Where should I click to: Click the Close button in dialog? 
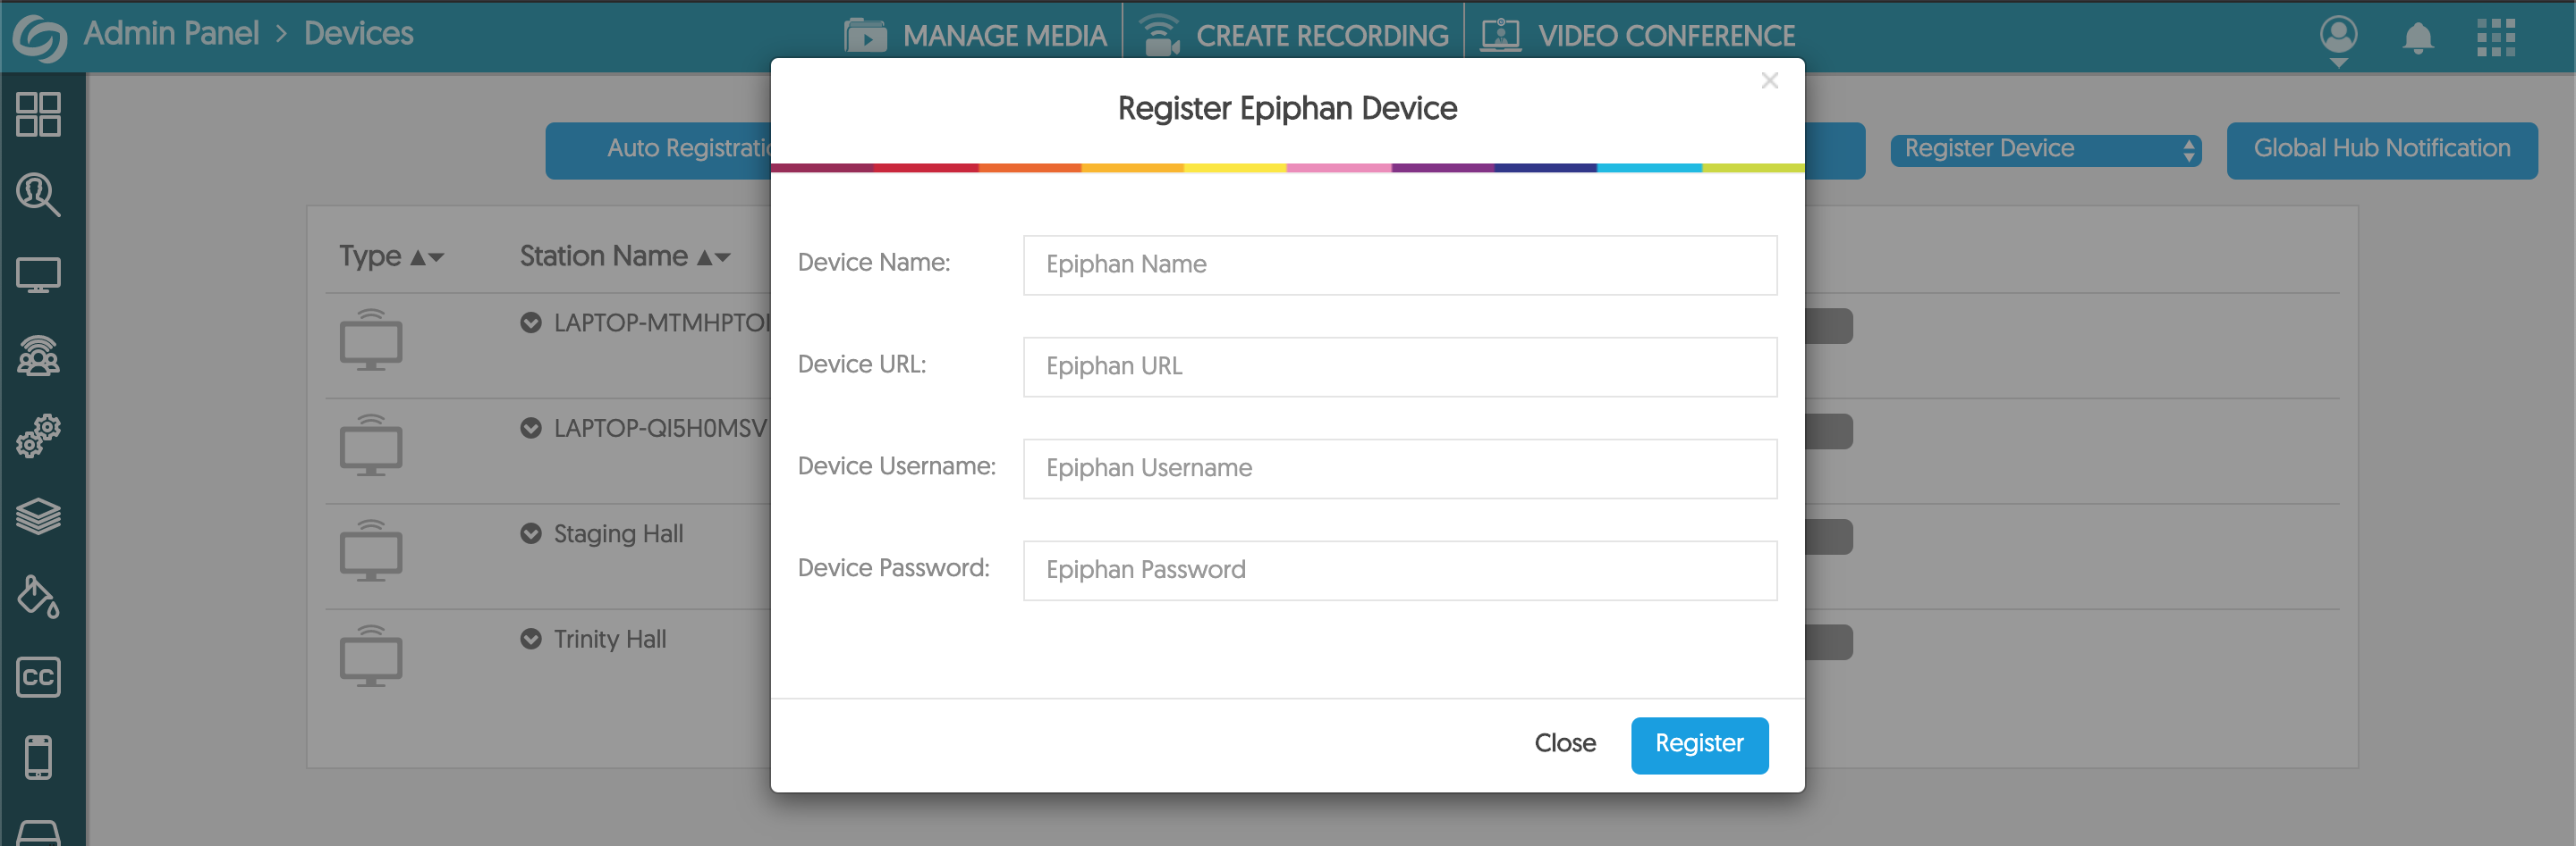[x=1565, y=744]
